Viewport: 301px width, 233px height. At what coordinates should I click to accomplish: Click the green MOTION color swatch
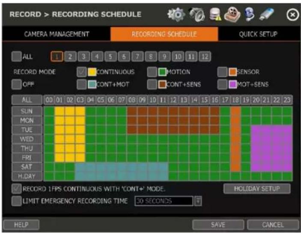coord(162,72)
